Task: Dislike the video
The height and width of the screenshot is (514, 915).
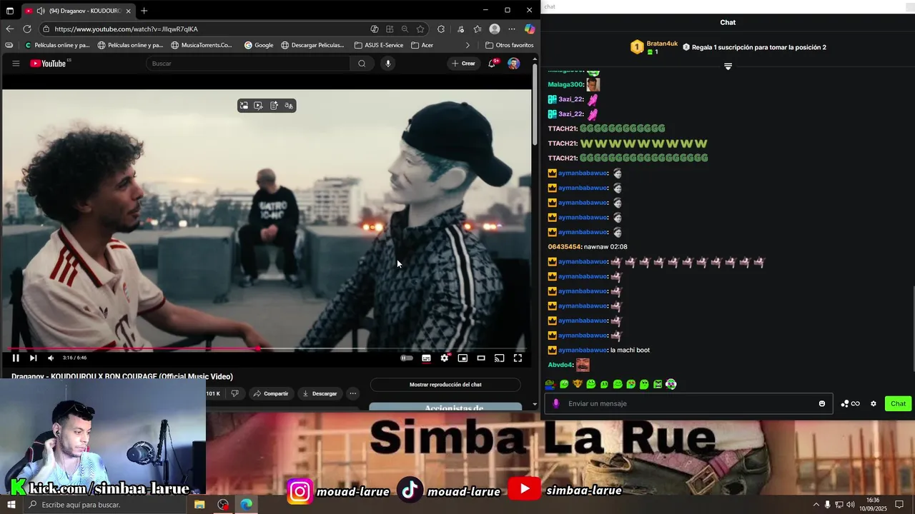Action: (x=234, y=393)
